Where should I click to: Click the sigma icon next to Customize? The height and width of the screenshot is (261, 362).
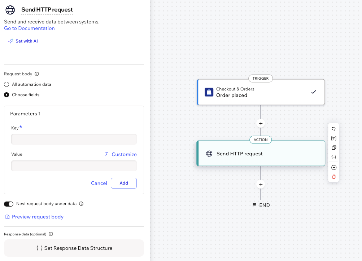(107, 154)
